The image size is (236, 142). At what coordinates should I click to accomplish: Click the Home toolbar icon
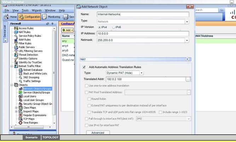coord(11,17)
